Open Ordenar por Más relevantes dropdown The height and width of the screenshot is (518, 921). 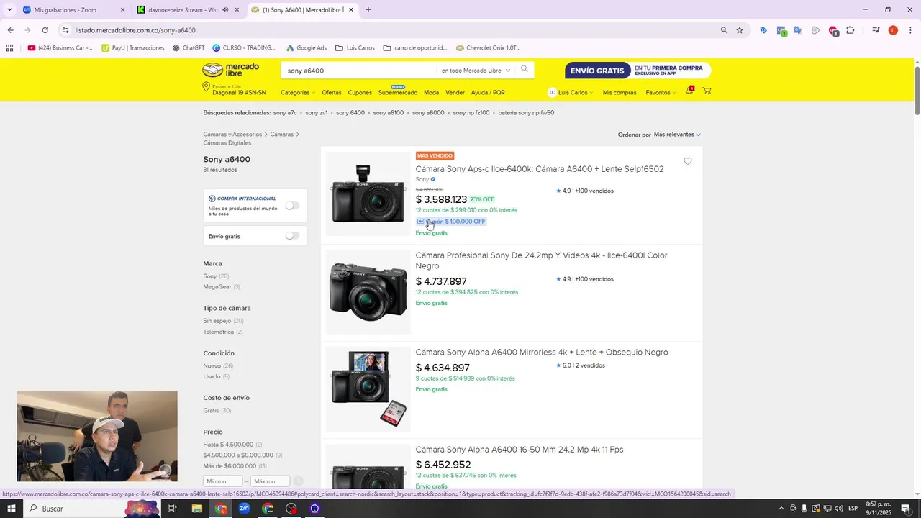677,135
